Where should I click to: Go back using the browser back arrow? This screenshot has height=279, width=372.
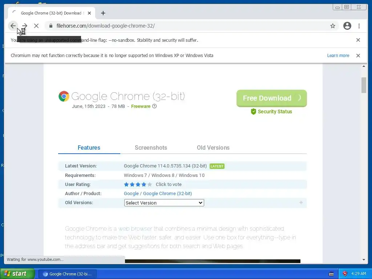[x=13, y=26]
